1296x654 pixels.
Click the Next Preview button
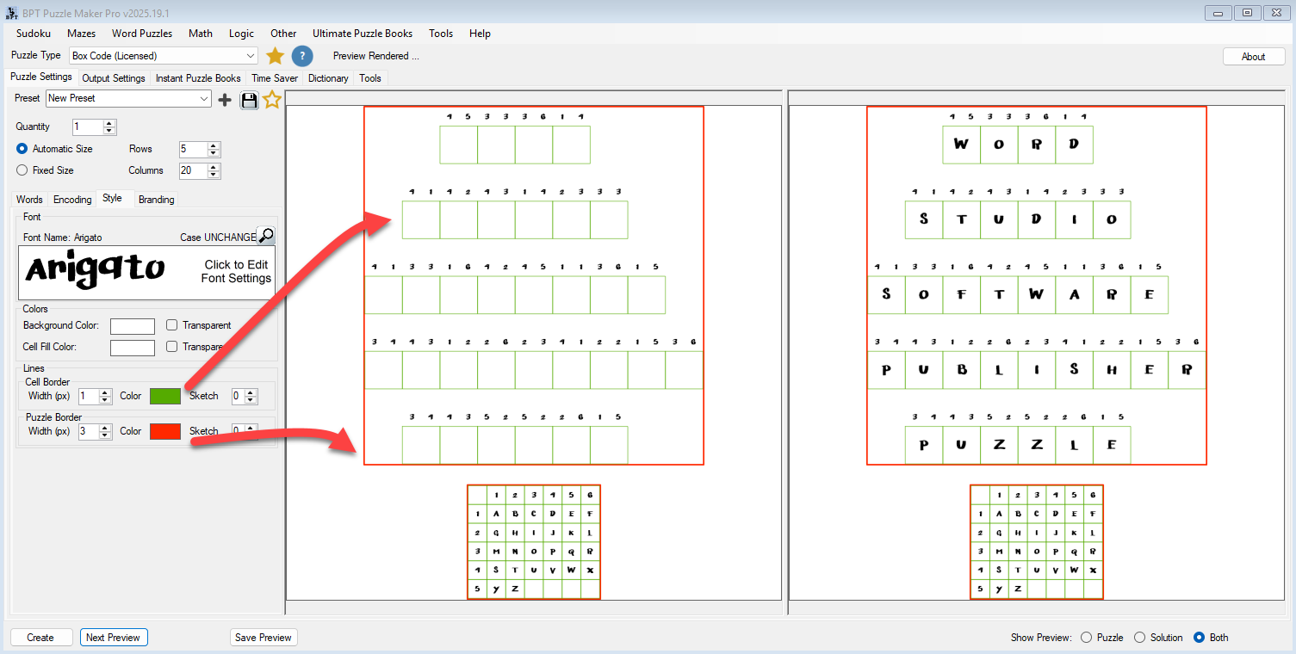[x=114, y=638]
